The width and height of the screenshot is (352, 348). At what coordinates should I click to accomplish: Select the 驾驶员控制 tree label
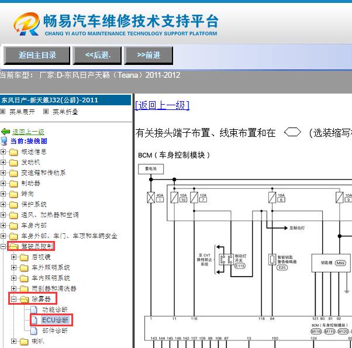pos(37,246)
